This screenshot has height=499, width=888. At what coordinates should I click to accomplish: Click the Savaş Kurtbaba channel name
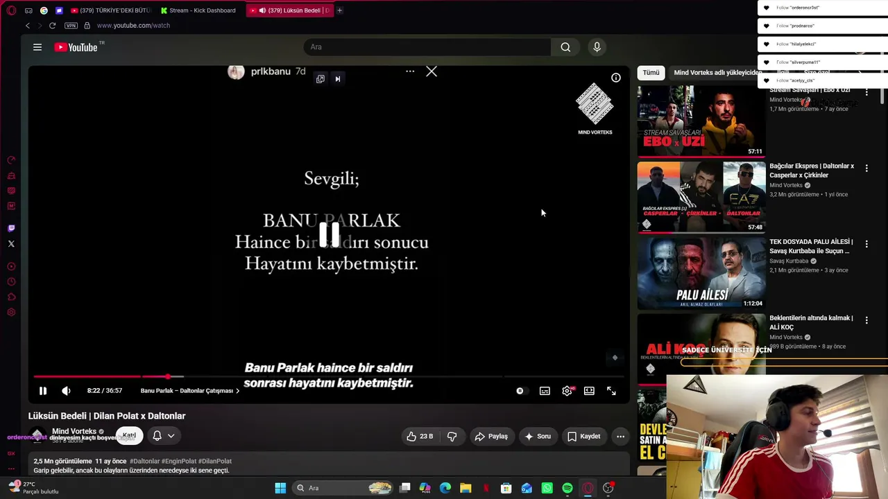789,261
